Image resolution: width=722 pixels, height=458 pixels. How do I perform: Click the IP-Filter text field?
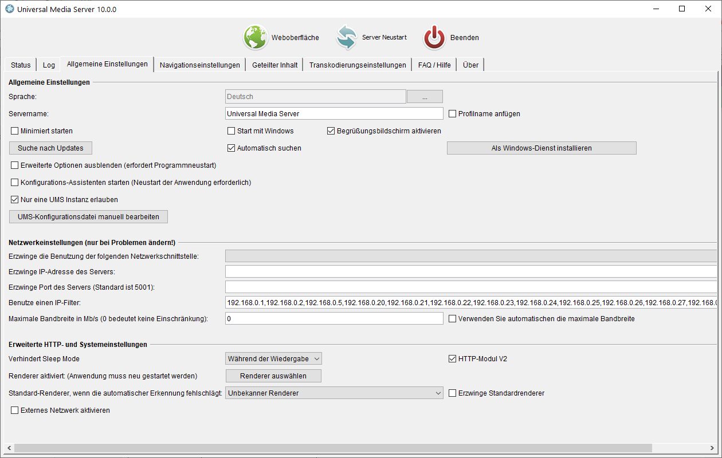coord(471,302)
